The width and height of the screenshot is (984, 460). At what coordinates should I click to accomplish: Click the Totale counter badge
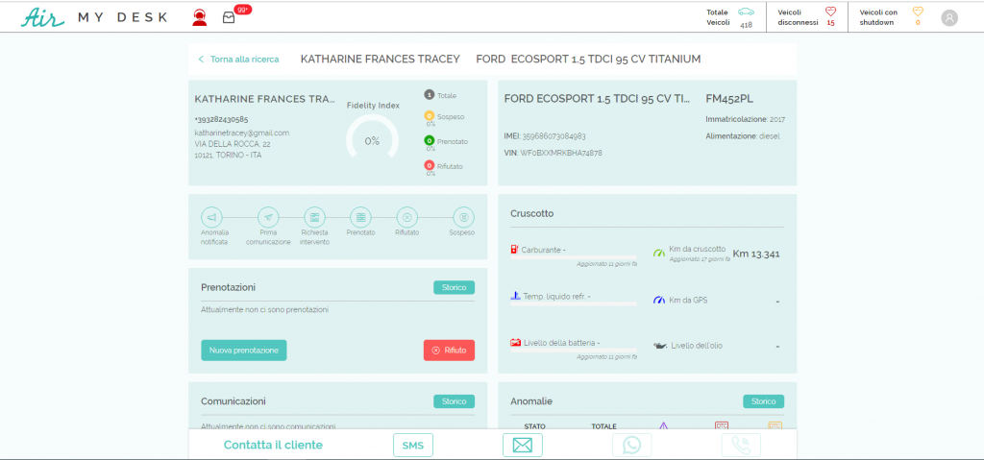coord(430,95)
